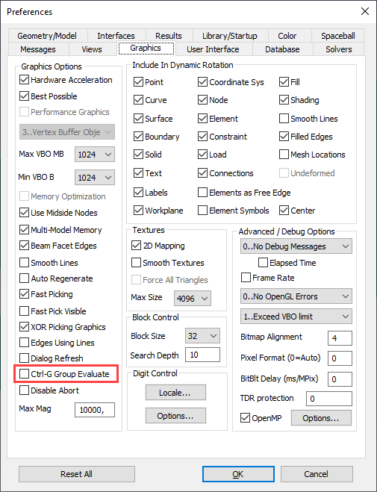Expand No Debug Messages dropdown
Screen dimensions: 377x492
(x=296, y=246)
